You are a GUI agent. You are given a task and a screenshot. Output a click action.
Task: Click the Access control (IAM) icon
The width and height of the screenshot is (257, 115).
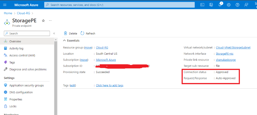tap(6, 55)
